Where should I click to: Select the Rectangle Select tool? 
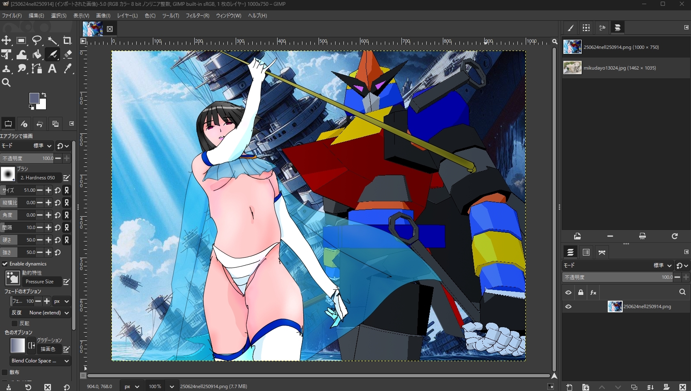point(22,41)
